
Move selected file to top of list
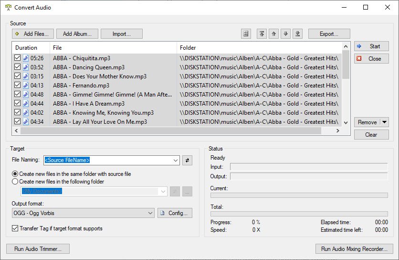[x=262, y=34]
